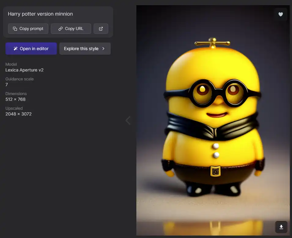Screen dimensions: 292x238
Task: Click the heart icon to like the image
Action: coord(281,14)
